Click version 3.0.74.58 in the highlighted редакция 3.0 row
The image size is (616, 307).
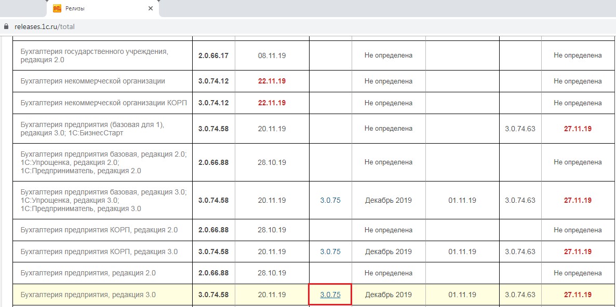click(213, 295)
